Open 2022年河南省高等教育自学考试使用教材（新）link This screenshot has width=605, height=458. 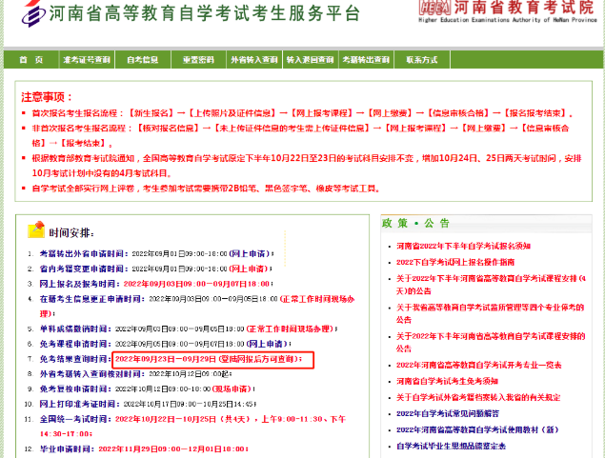click(x=477, y=429)
